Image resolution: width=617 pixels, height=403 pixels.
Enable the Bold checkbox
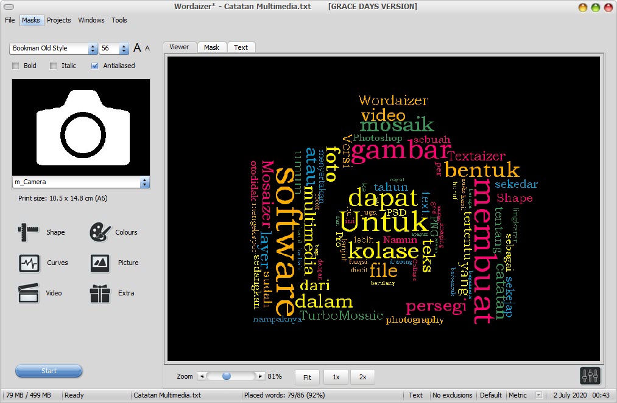click(16, 66)
